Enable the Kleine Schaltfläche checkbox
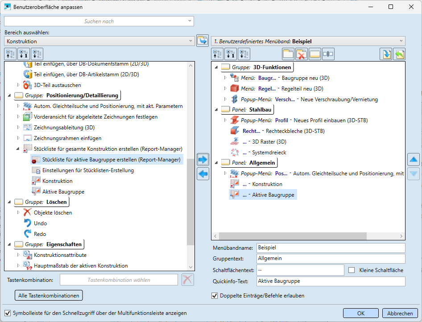 [x=352, y=270]
